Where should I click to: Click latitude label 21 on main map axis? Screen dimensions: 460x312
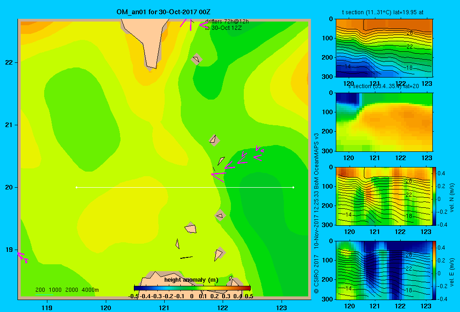click(x=9, y=125)
